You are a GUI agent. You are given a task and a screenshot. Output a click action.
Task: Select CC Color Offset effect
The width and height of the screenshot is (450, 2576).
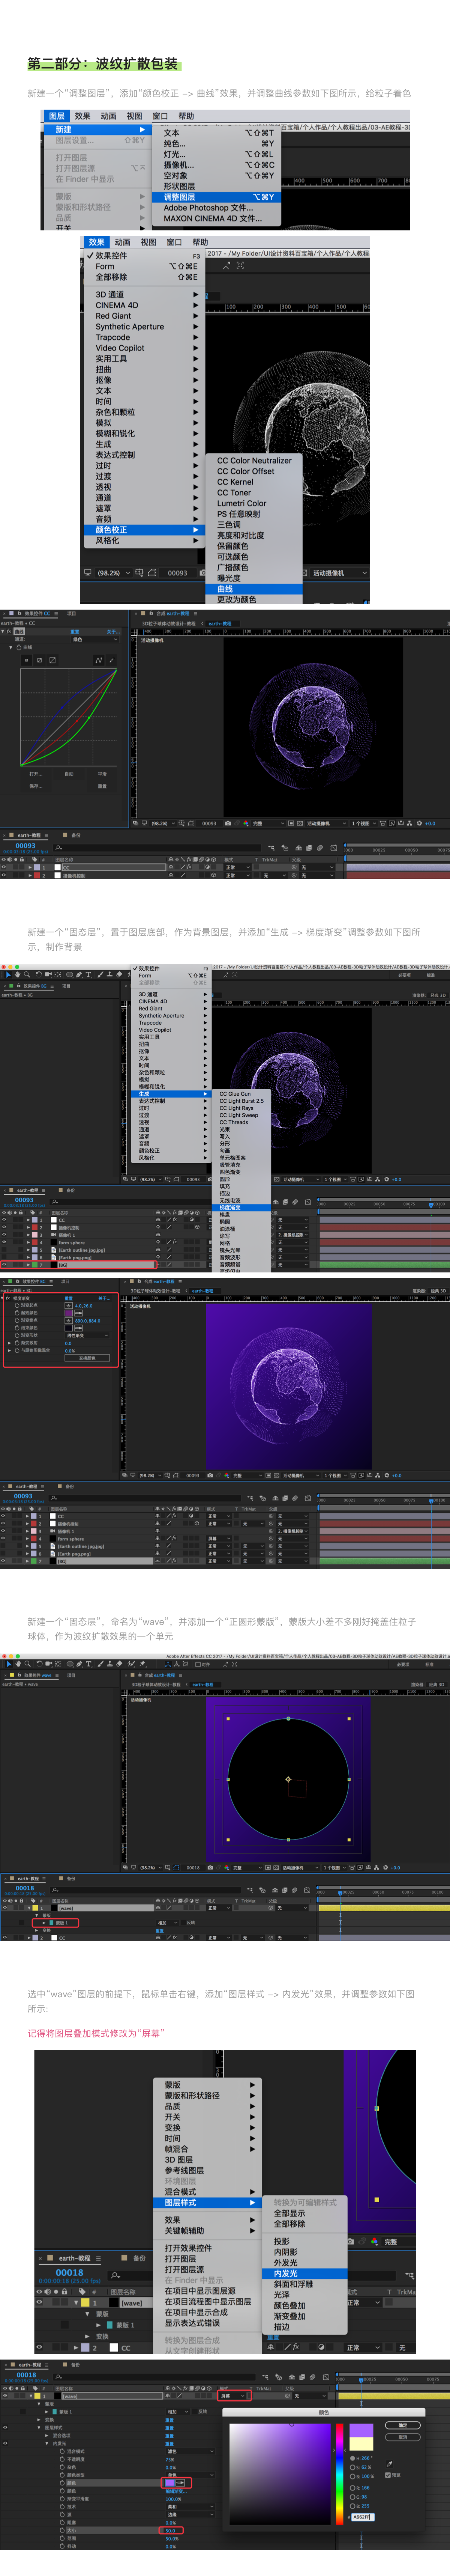(x=254, y=471)
